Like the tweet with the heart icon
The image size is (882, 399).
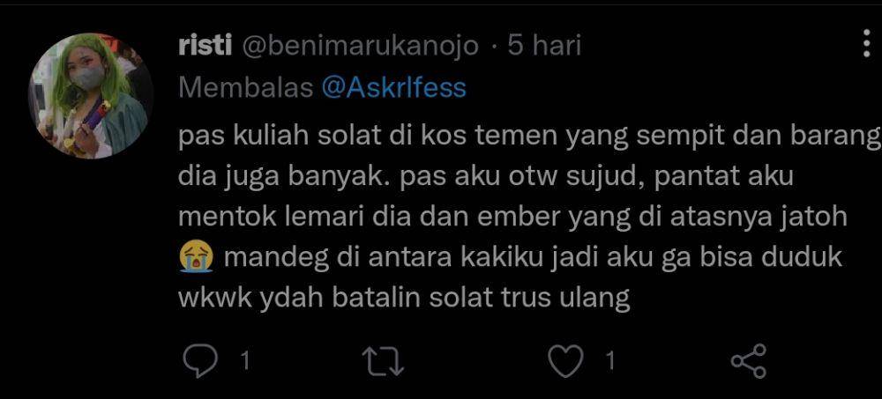tap(565, 361)
